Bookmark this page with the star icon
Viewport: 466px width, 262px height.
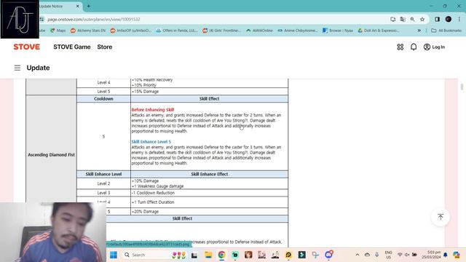pos(422,20)
